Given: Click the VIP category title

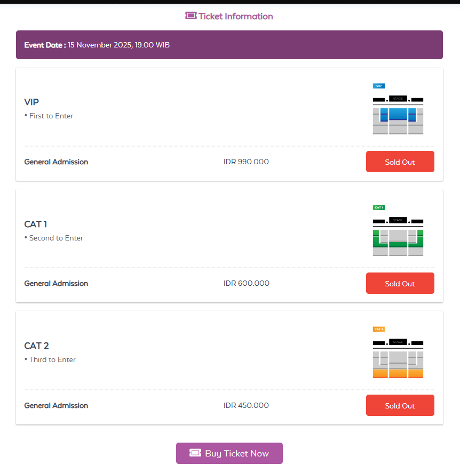Looking at the screenshot, I should tap(31, 102).
